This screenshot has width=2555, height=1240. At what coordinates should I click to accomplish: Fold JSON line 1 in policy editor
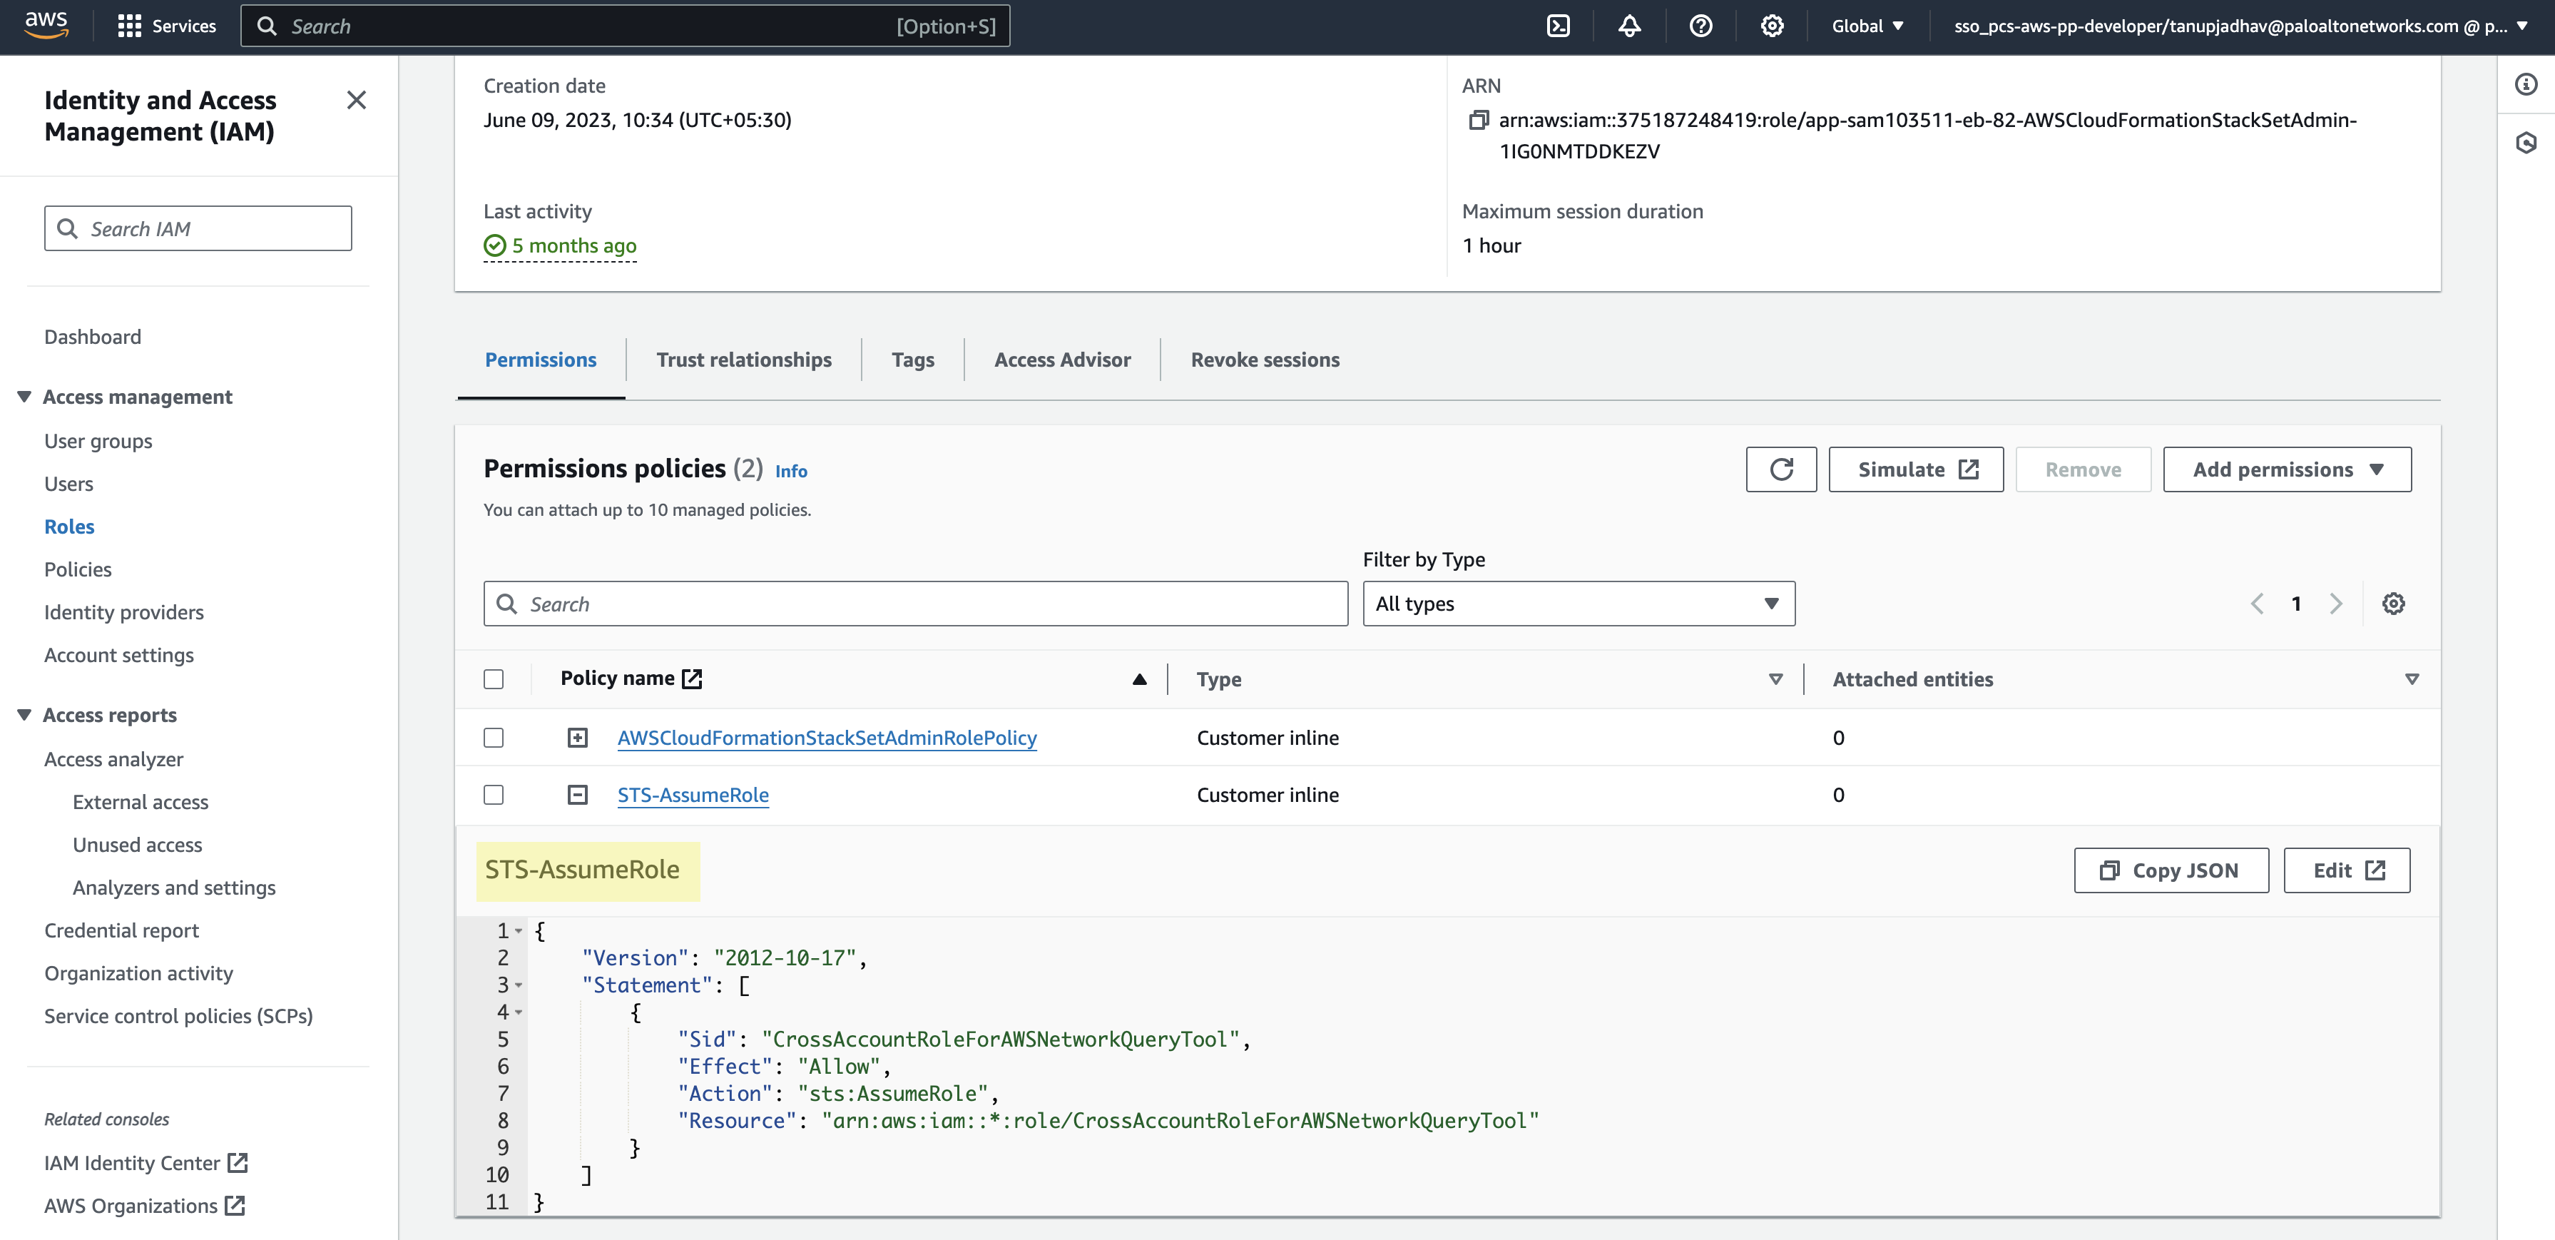[519, 930]
